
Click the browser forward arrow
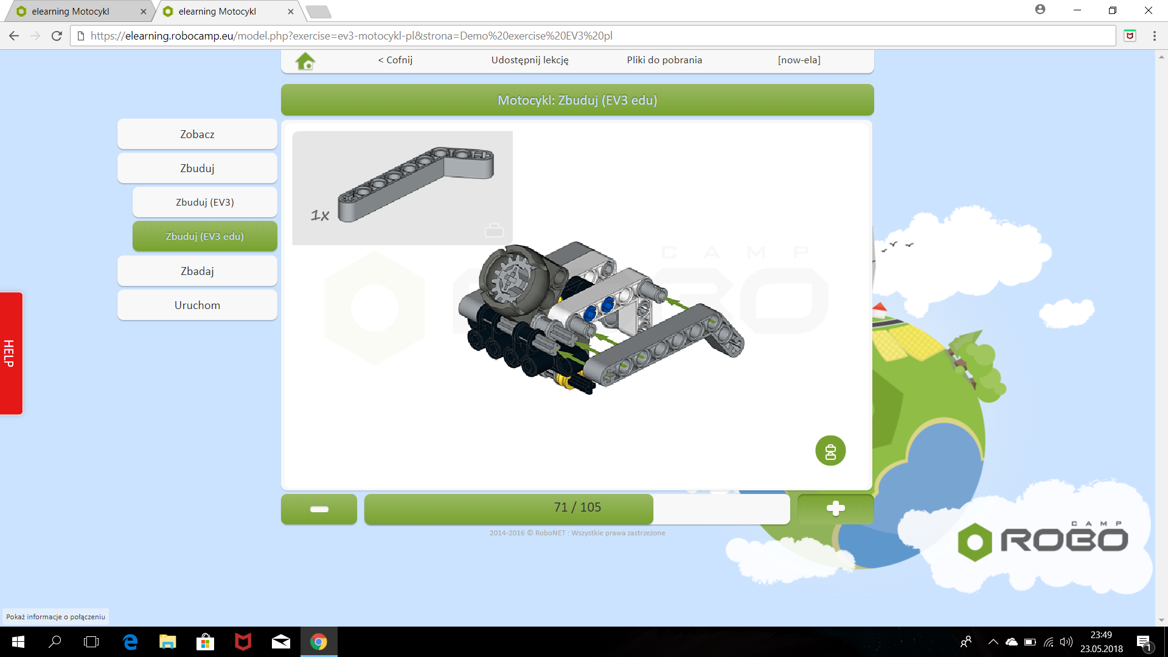35,36
